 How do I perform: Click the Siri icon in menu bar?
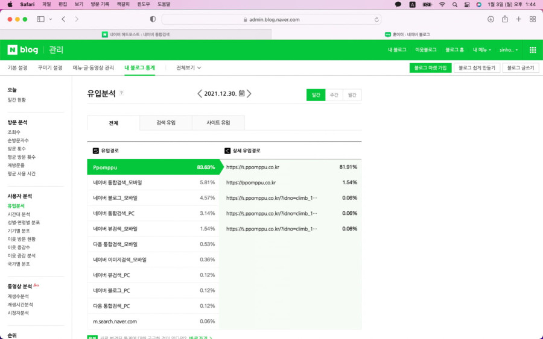pos(478,4)
